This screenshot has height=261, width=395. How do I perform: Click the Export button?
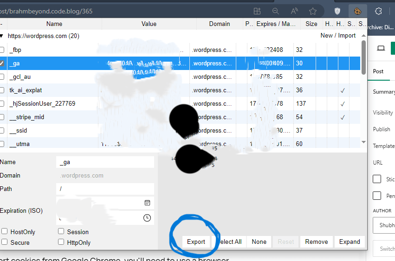[196, 242]
